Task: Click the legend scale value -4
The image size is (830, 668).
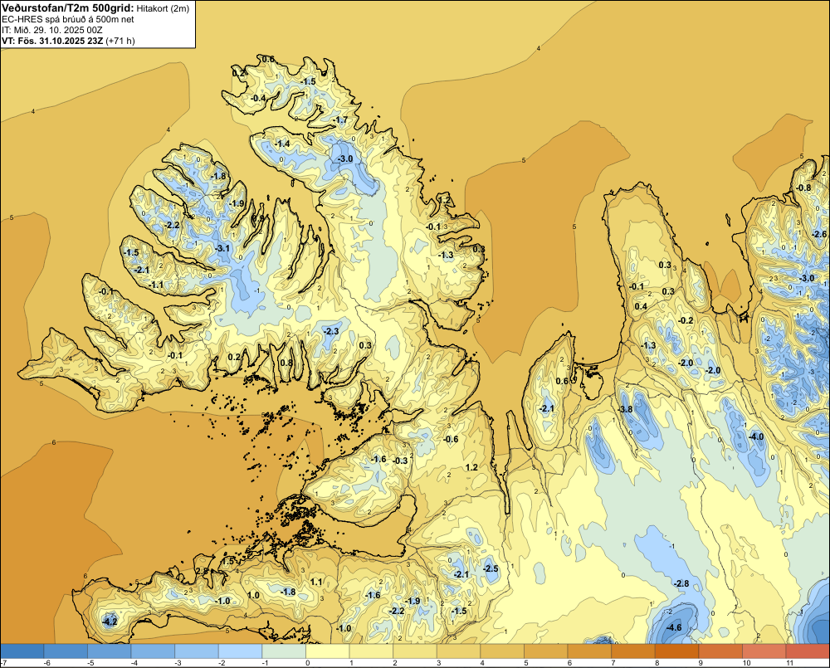Action: [x=134, y=663]
